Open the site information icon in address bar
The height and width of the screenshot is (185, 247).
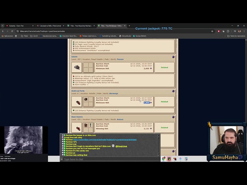pyautogui.click(x=18, y=31)
